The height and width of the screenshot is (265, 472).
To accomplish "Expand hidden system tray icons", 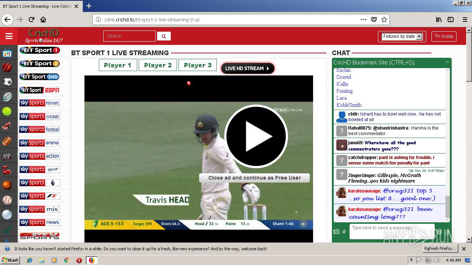I will [x=411, y=260].
